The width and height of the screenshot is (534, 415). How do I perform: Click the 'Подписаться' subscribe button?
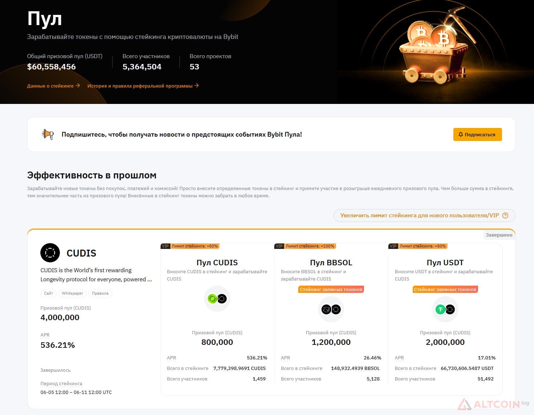(x=477, y=134)
